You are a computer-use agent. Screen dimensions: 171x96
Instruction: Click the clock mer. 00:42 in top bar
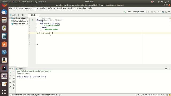point(90,2)
